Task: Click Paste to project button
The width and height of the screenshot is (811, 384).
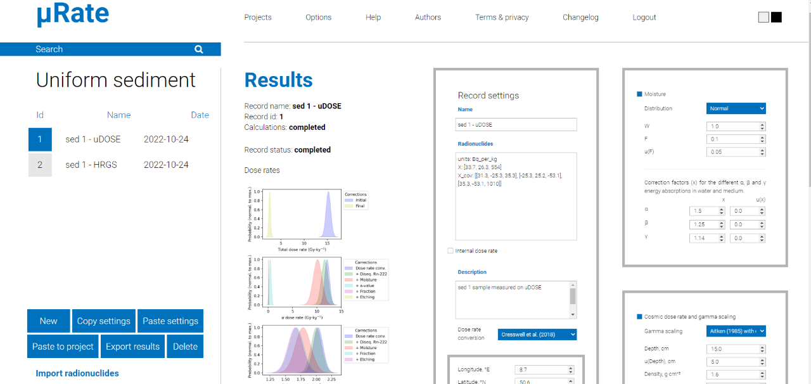Action: (x=63, y=347)
